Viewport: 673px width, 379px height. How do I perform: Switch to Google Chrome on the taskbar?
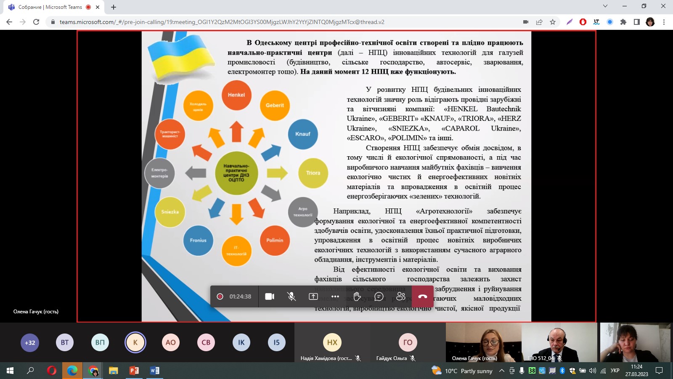[x=93, y=371]
